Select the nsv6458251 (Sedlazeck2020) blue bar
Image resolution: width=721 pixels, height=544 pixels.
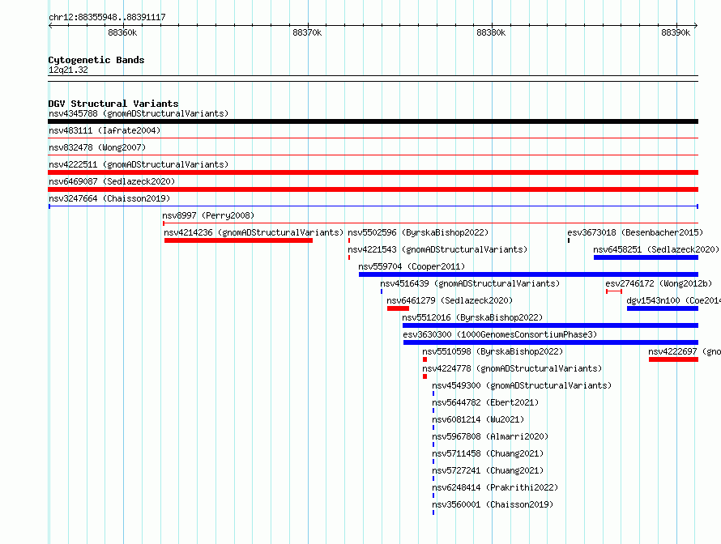(x=646, y=257)
